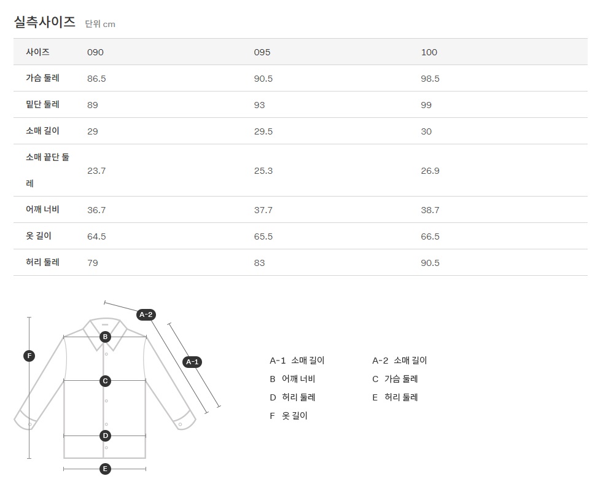Select the 100 size column header
This screenshot has height=492, width=611.
(429, 52)
